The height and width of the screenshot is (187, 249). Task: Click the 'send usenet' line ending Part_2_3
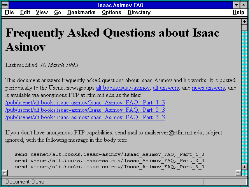point(109,161)
